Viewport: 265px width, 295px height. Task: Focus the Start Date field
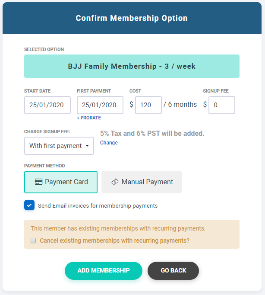(47, 105)
